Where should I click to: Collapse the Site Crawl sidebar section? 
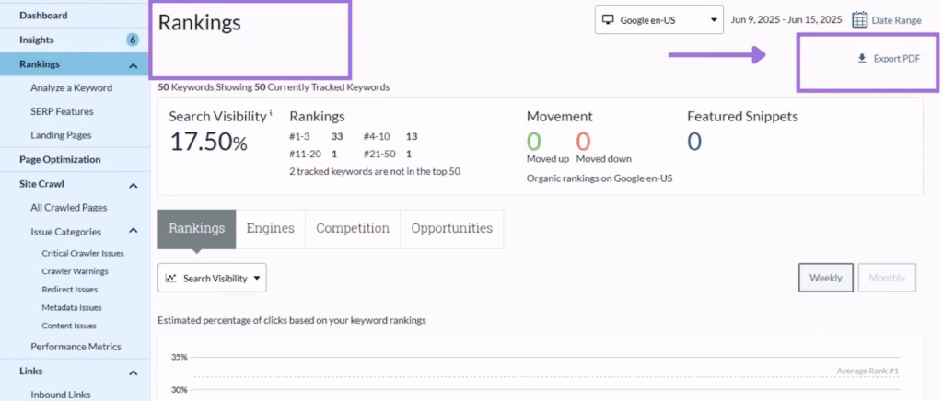point(133,185)
